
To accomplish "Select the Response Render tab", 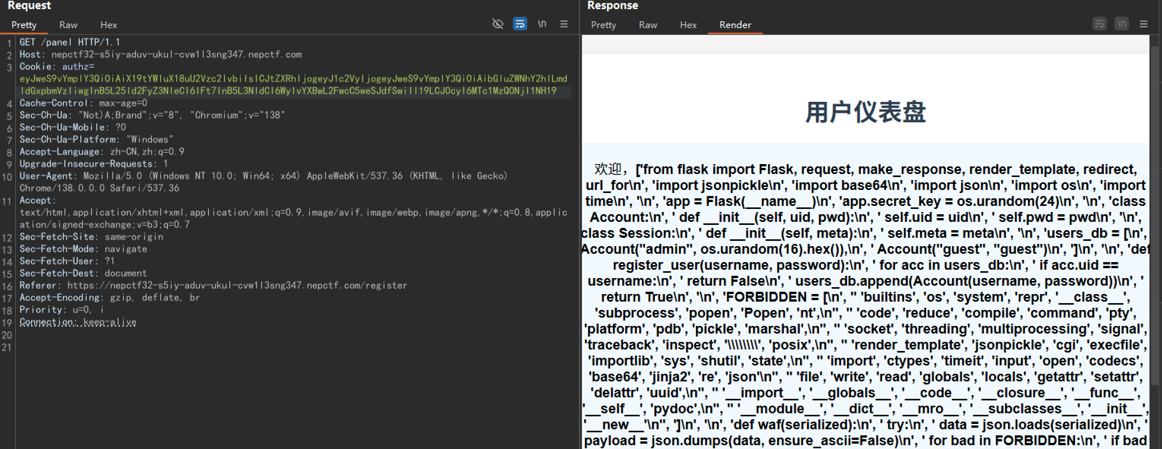I will pyautogui.click(x=735, y=25).
